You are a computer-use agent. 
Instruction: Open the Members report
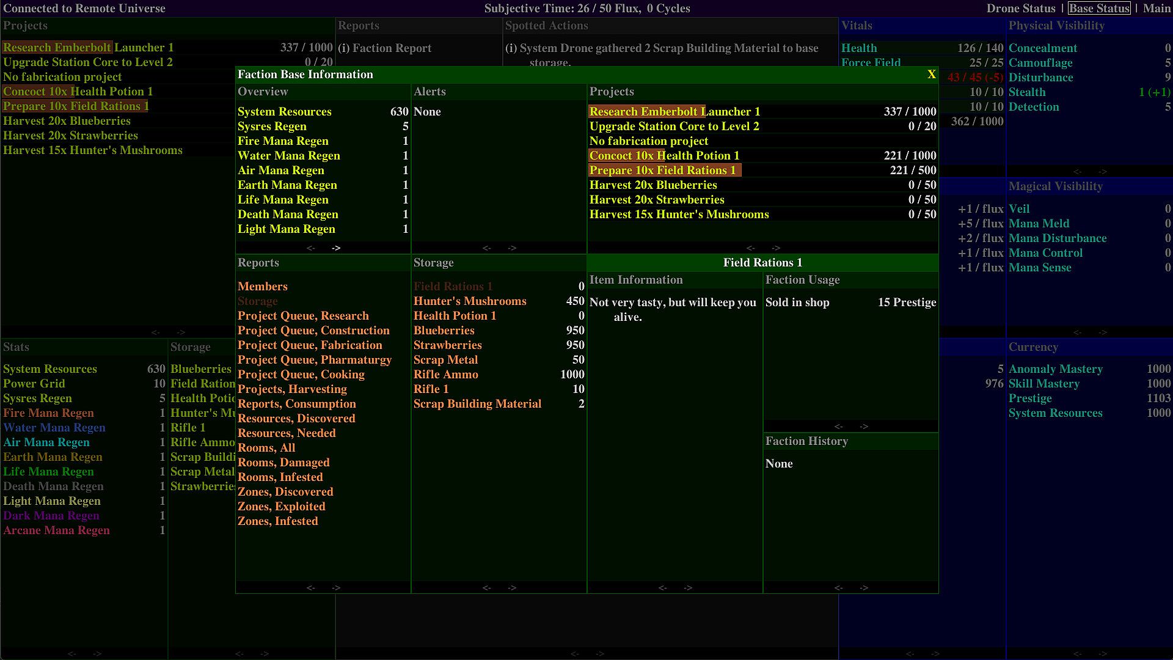(x=263, y=287)
